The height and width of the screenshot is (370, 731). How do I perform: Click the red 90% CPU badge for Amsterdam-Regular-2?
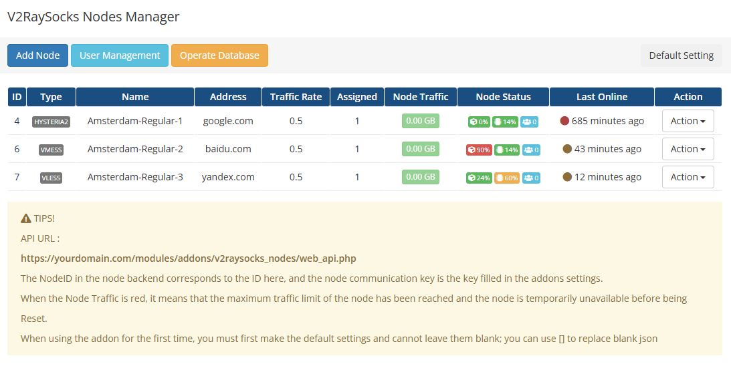478,150
